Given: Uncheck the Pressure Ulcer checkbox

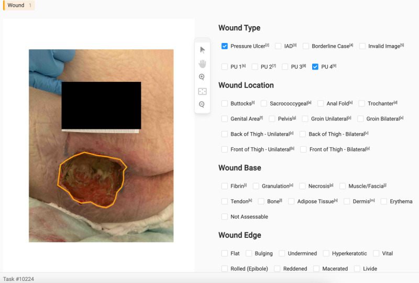Looking at the screenshot, I should [x=225, y=46].
